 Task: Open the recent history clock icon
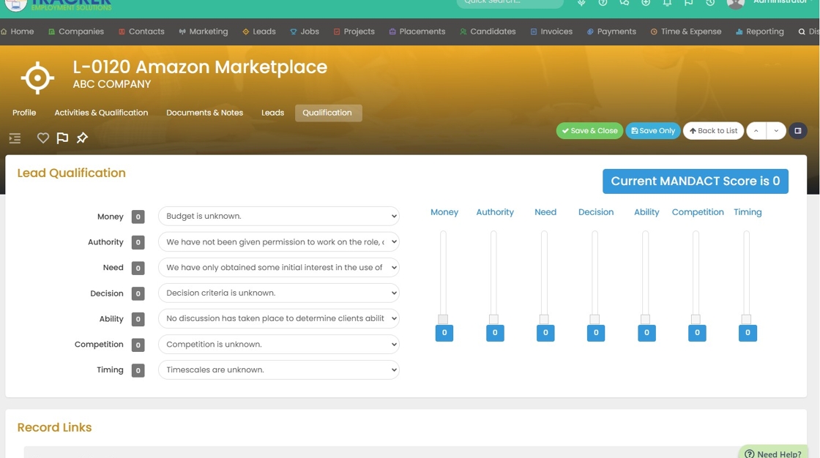(x=710, y=3)
